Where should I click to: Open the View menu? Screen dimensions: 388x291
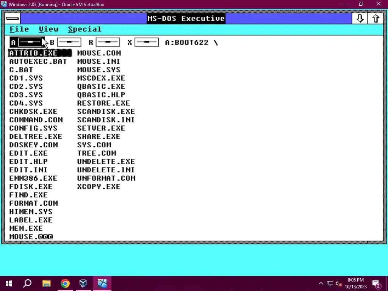click(48, 29)
